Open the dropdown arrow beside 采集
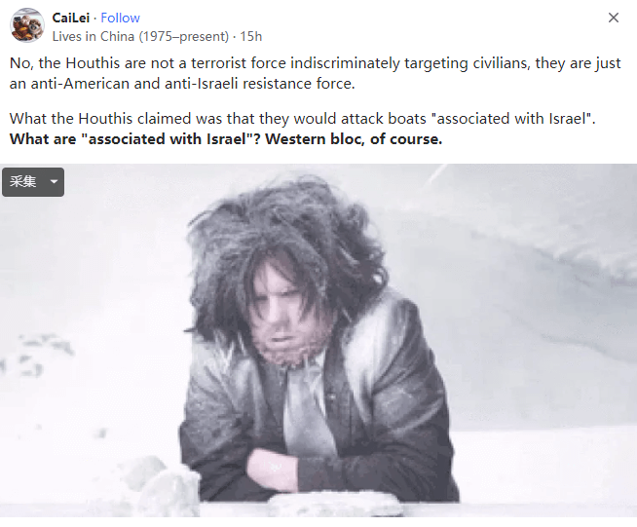 pos(54,181)
